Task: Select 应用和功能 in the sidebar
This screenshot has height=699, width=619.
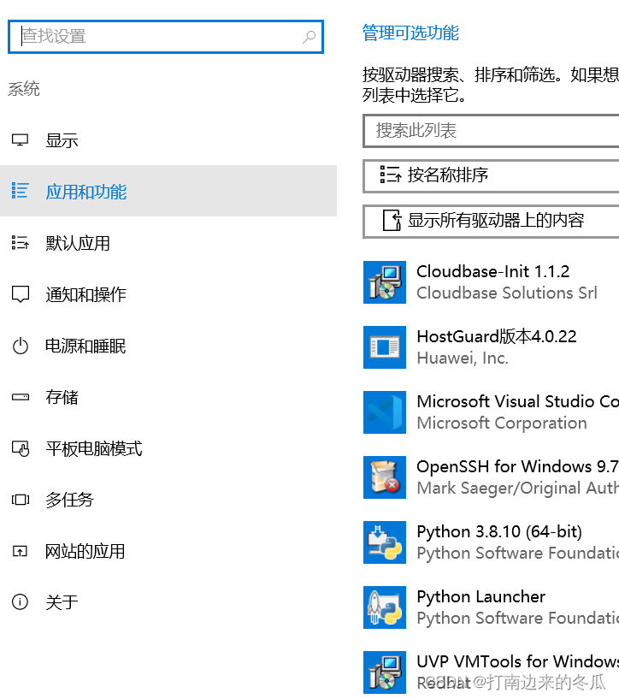Action: tap(168, 192)
